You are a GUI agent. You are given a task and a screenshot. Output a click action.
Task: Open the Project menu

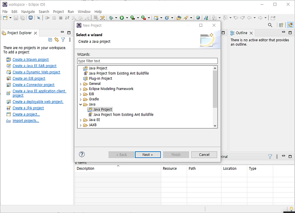tap(58, 12)
